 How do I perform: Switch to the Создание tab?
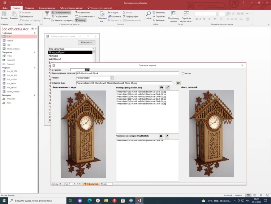point(30,8)
